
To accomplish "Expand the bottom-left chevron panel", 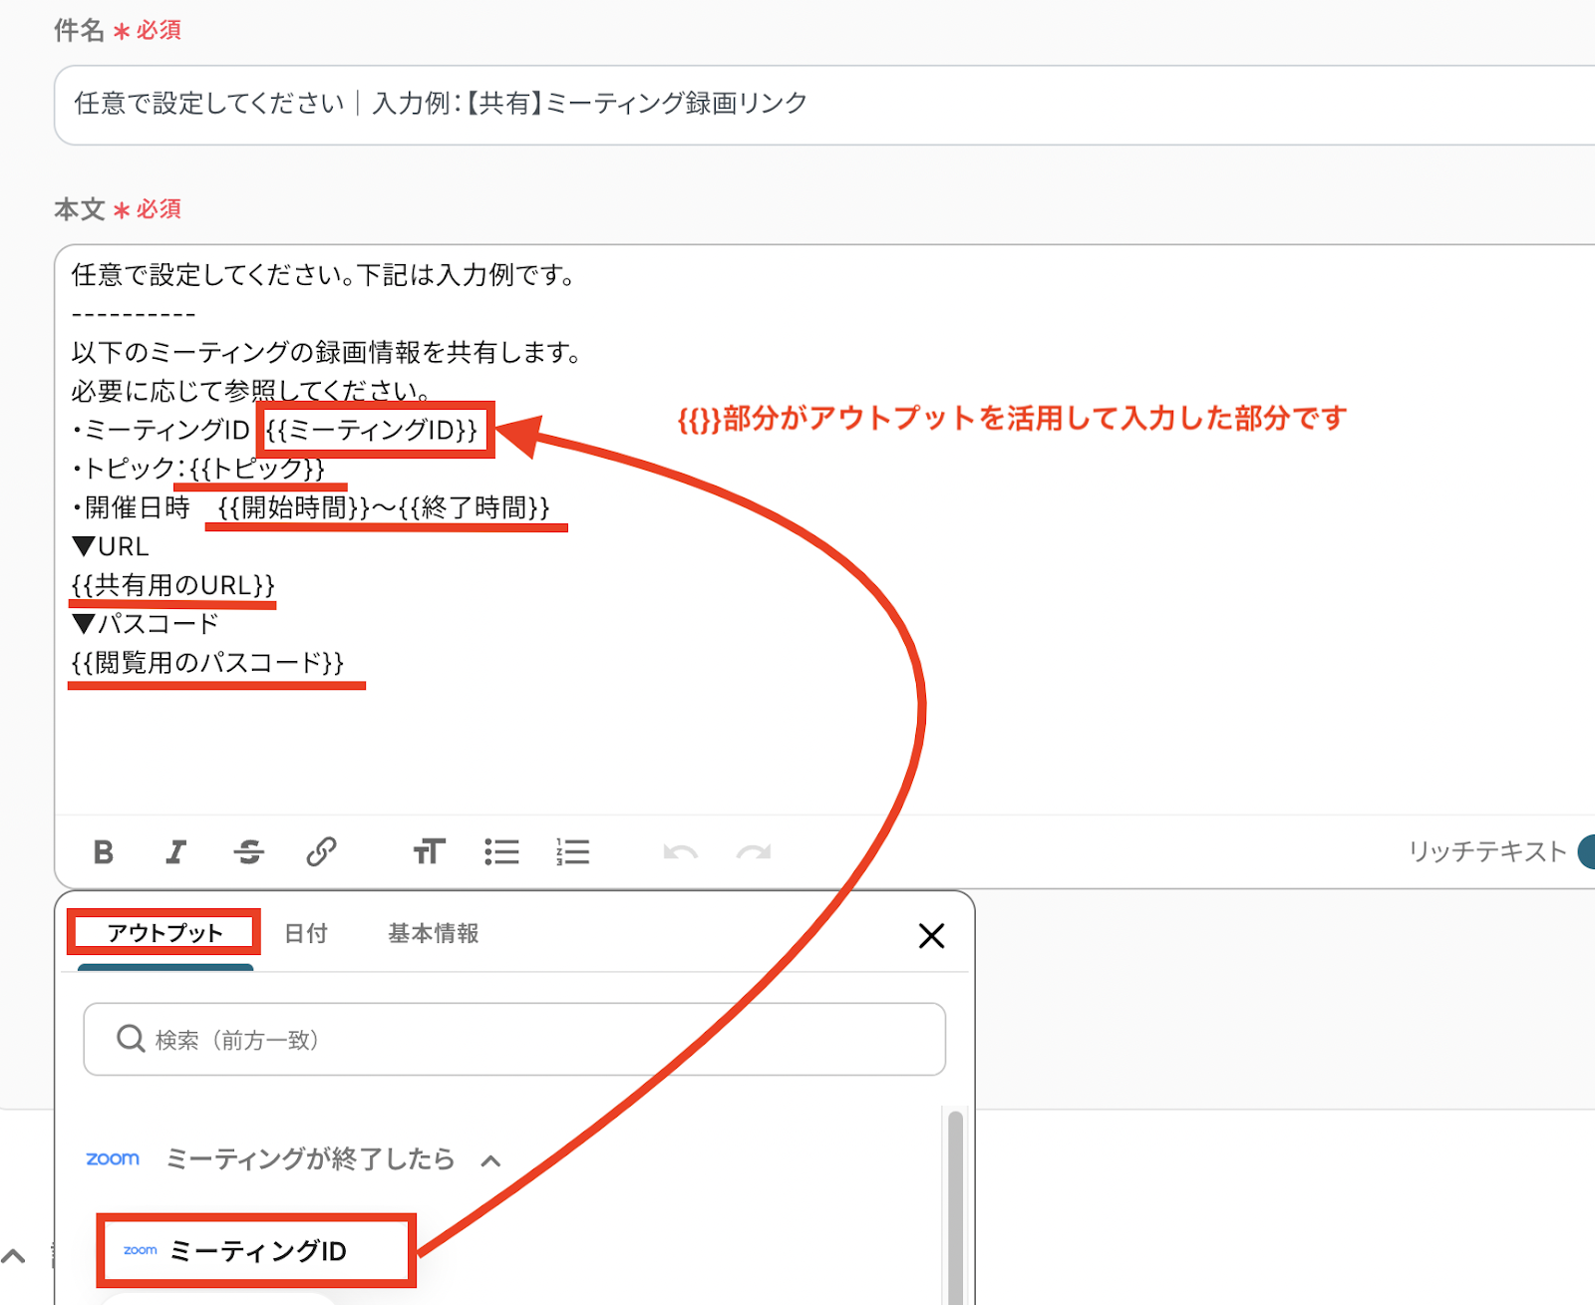I will (13, 1256).
